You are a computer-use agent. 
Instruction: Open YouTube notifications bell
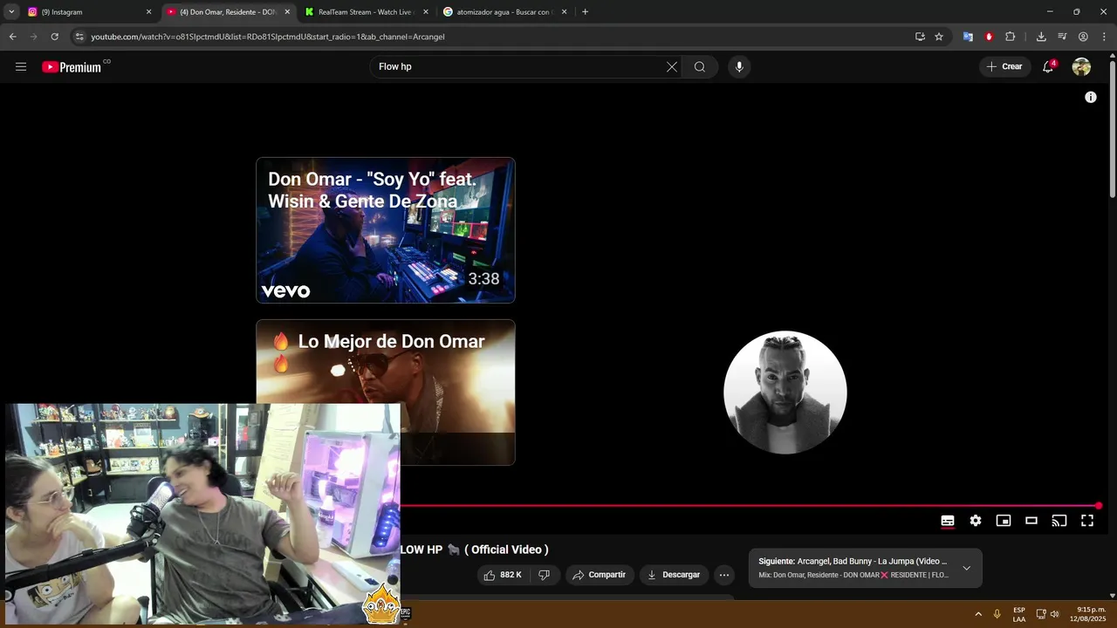pyautogui.click(x=1048, y=67)
